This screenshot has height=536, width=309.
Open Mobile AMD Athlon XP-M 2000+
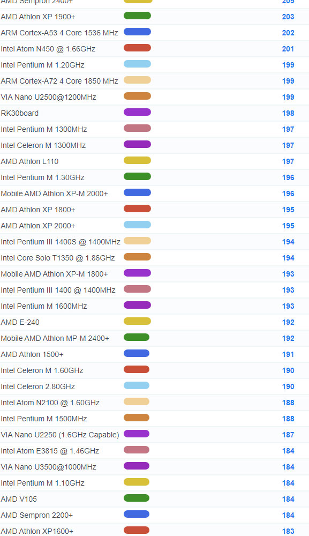54,193
